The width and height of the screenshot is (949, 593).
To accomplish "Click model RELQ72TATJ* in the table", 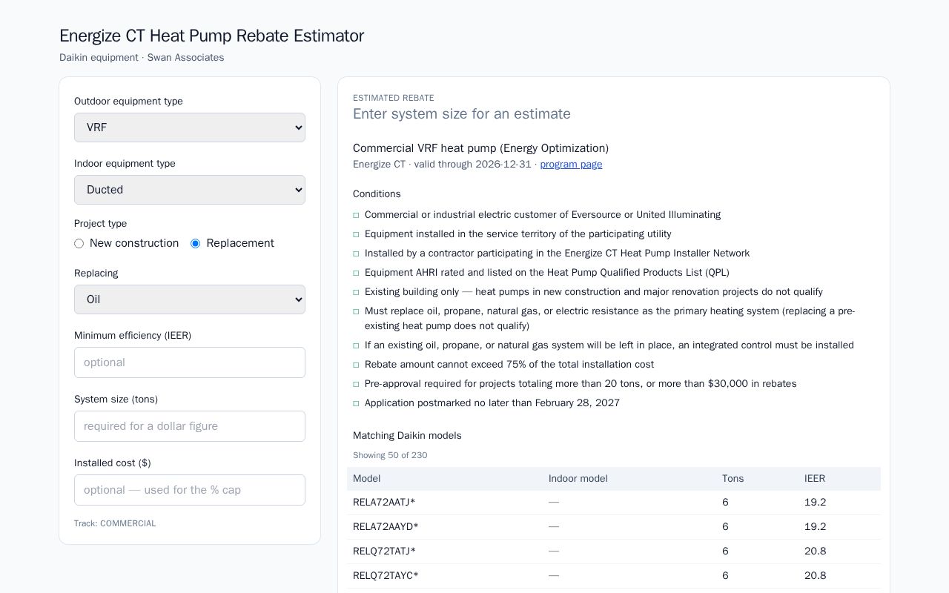I will pyautogui.click(x=384, y=551).
